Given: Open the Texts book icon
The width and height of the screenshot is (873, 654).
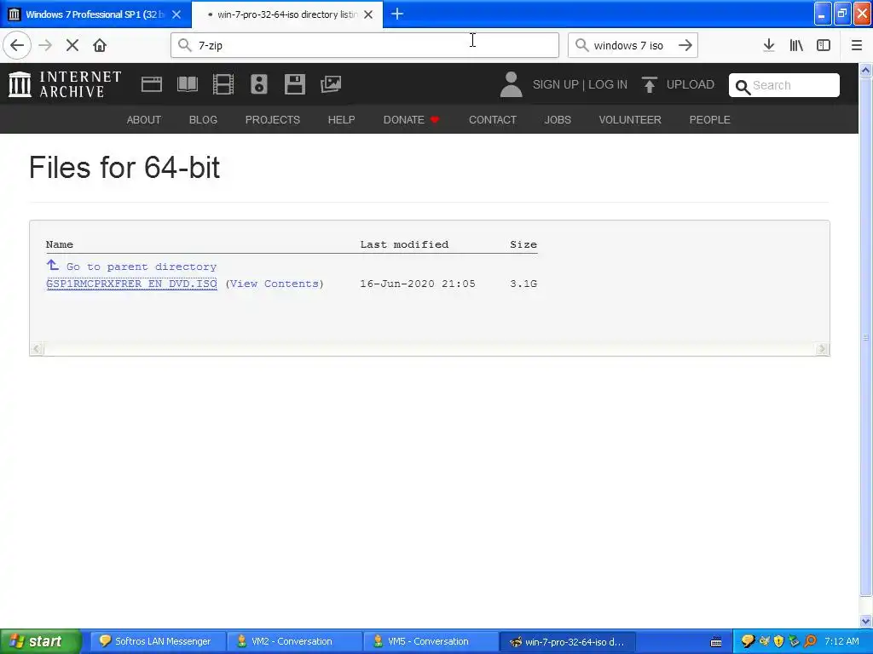Looking at the screenshot, I should coord(187,84).
